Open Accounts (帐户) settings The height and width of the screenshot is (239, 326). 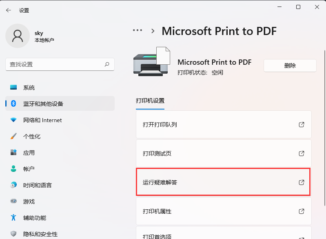tap(29, 169)
